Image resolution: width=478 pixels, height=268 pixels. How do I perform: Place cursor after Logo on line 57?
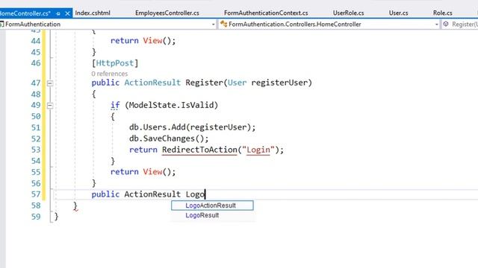tap(205, 194)
